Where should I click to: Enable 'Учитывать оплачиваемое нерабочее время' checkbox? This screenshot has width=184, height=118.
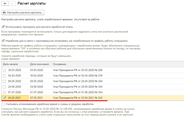point(3,104)
